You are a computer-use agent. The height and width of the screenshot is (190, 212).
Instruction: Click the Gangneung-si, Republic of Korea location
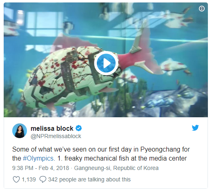point(116,168)
